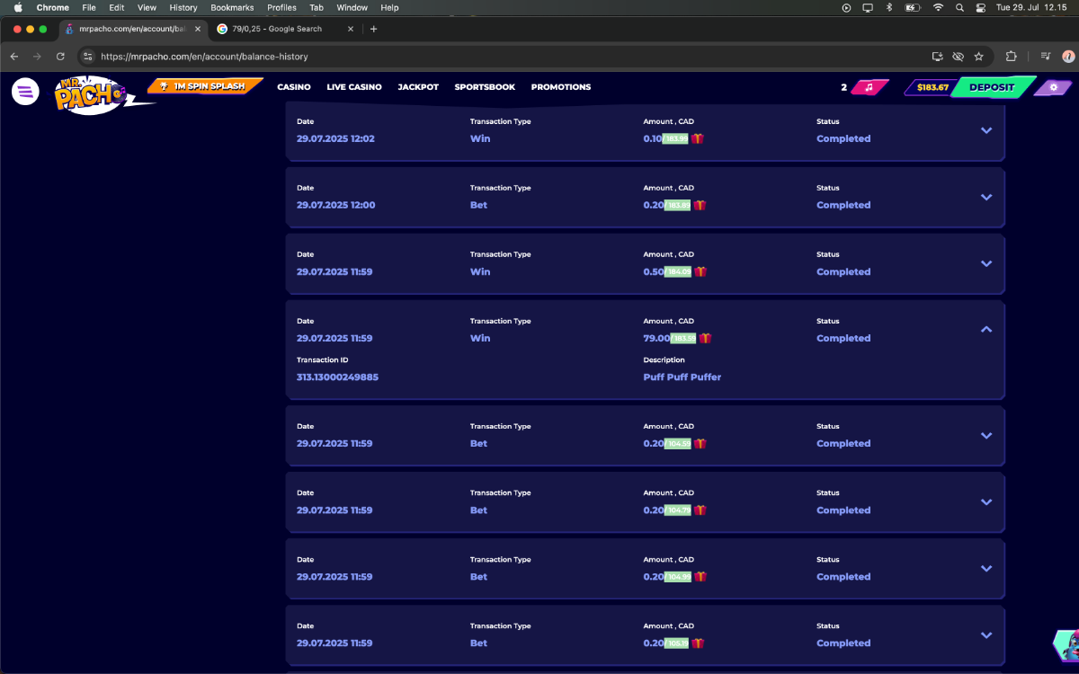Open the Bookmarks menu in the menu bar

point(232,7)
